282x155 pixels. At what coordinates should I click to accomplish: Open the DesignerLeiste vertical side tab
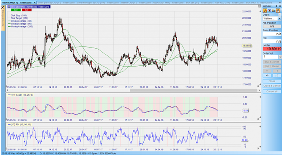pyautogui.click(x=3, y=18)
